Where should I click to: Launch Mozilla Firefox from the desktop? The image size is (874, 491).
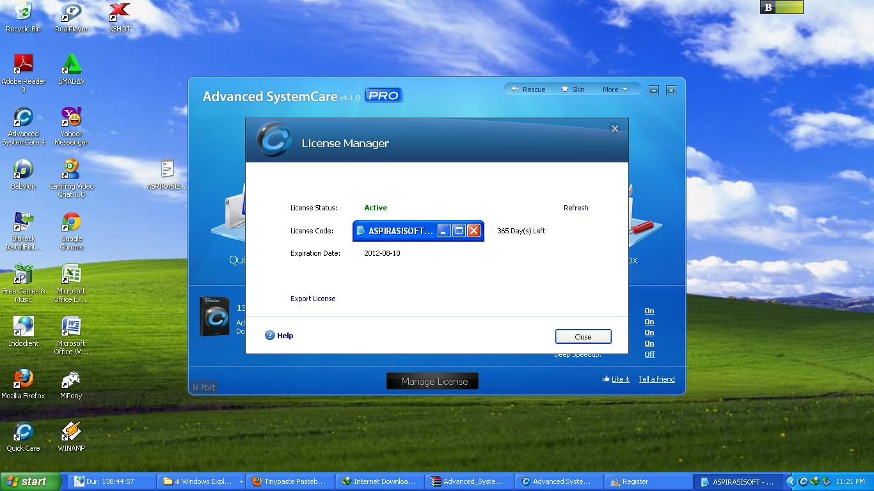coord(23,384)
